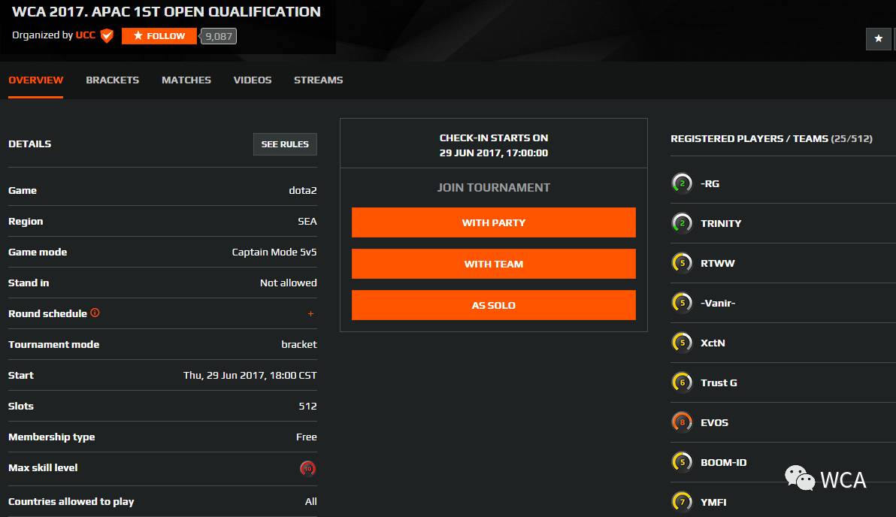Click the WeChat logo beside WCA

point(800,478)
